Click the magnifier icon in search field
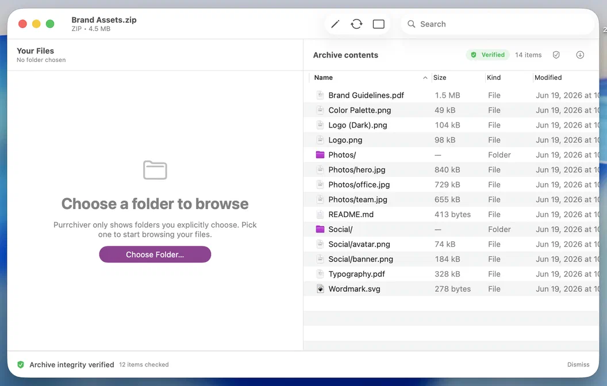 (412, 24)
